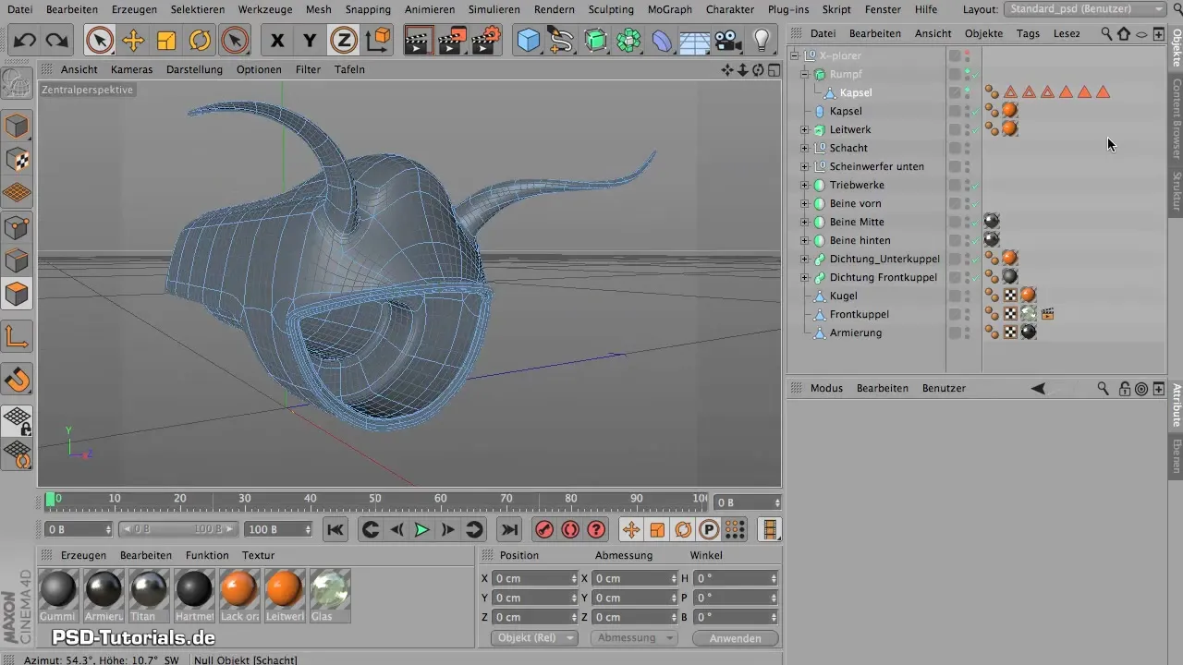1183x665 pixels.
Task: Click the Anwenden button
Action: (736, 638)
